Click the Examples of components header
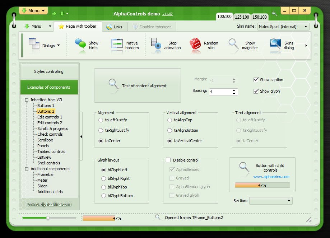The height and width of the screenshot is (238, 330). pos(49,87)
